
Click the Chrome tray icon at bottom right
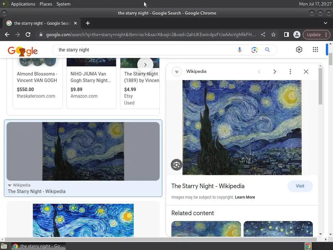coord(308,246)
